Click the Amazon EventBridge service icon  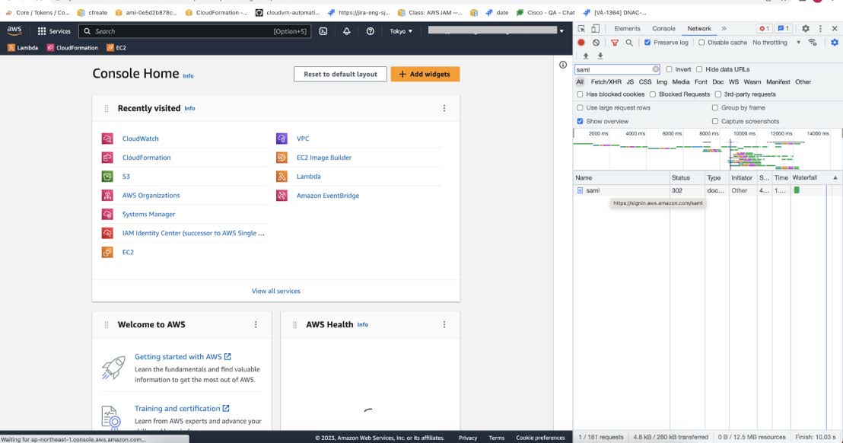click(x=282, y=195)
